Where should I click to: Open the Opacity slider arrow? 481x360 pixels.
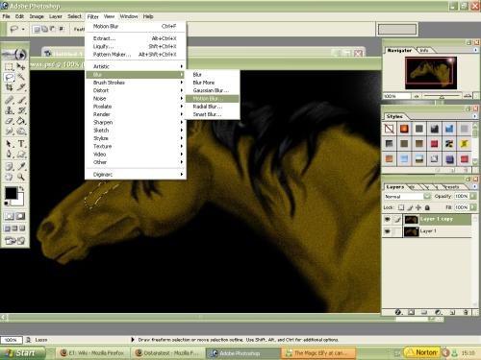473,196
